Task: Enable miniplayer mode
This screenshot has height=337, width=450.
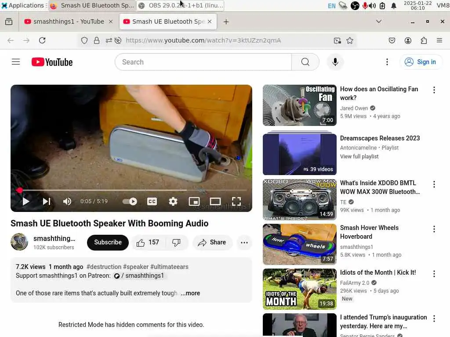Action: pyautogui.click(x=194, y=201)
